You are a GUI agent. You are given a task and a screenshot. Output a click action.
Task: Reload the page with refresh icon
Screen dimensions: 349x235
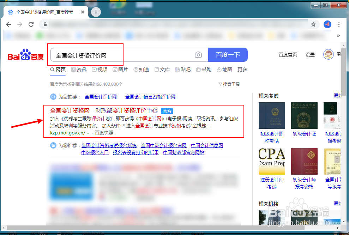point(31,24)
